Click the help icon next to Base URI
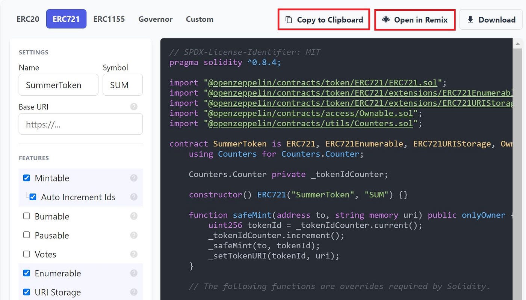 (x=134, y=106)
